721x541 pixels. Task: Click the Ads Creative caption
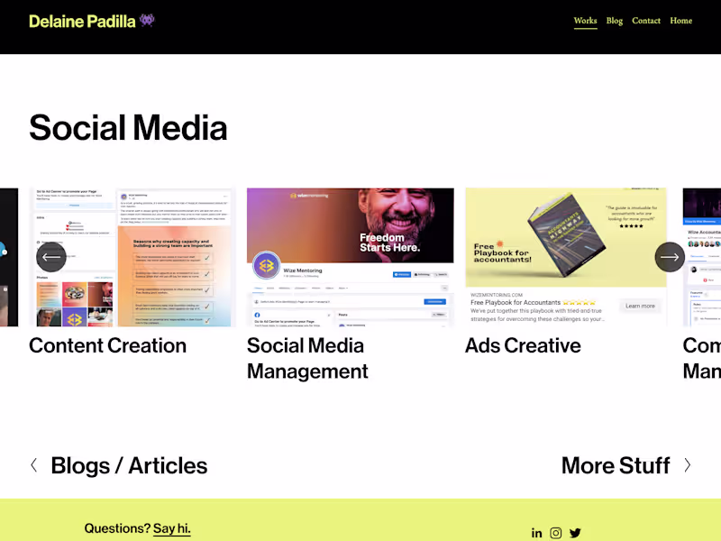523,345
